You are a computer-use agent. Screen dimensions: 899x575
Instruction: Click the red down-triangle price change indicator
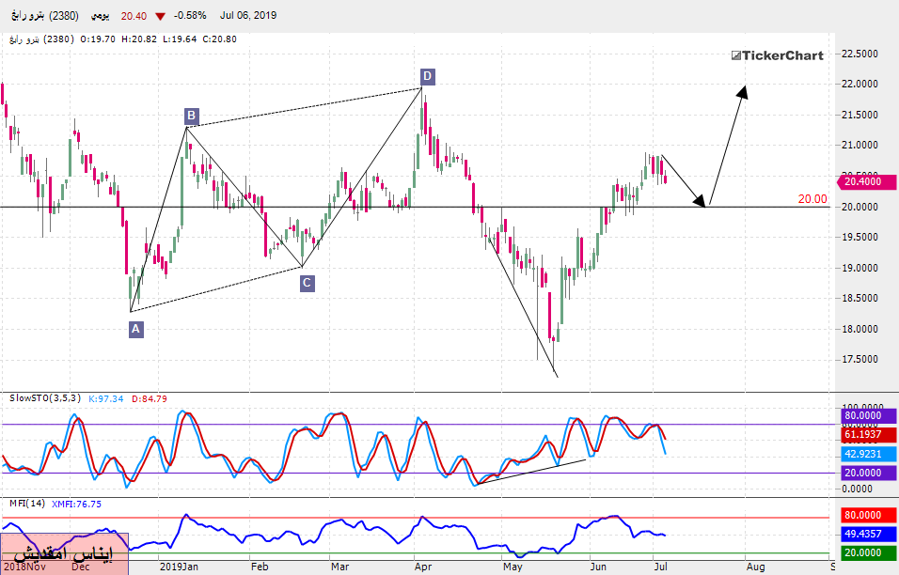point(161,16)
